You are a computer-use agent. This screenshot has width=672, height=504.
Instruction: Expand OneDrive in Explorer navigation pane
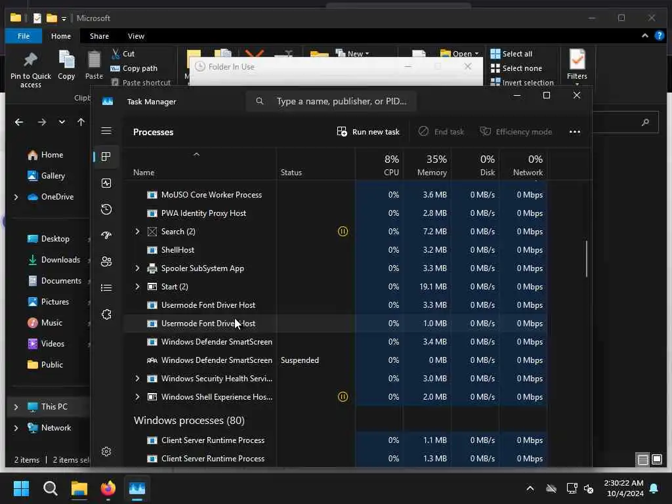pyautogui.click(x=16, y=197)
